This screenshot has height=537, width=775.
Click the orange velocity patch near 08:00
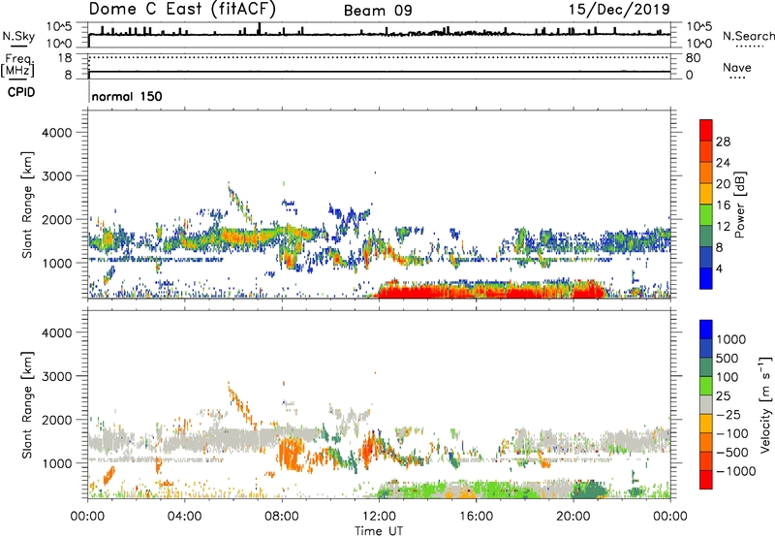pos(291,454)
